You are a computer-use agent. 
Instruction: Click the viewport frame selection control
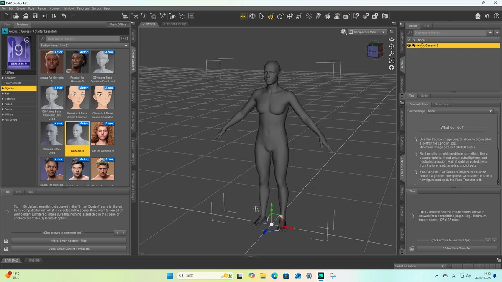[392, 60]
